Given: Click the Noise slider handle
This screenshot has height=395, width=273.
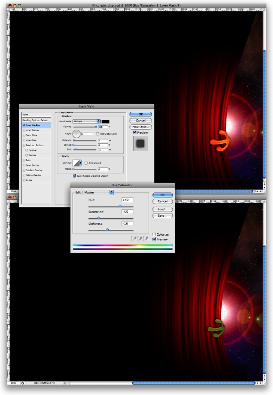Looking at the screenshot, I should [x=73, y=169].
